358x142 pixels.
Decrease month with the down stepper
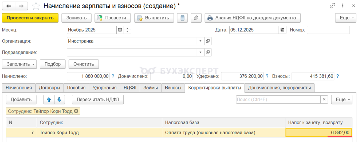click(x=127, y=32)
